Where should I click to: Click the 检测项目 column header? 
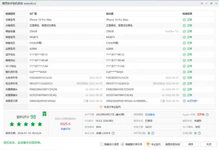point(10,14)
